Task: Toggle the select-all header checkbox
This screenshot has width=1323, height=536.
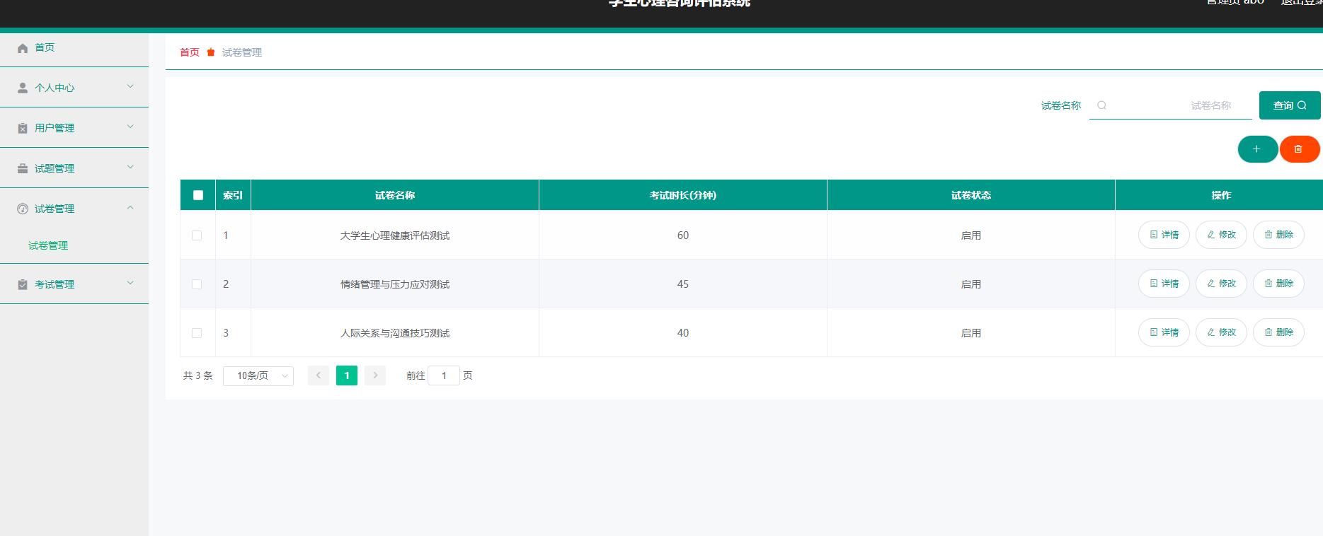Action: (198, 195)
